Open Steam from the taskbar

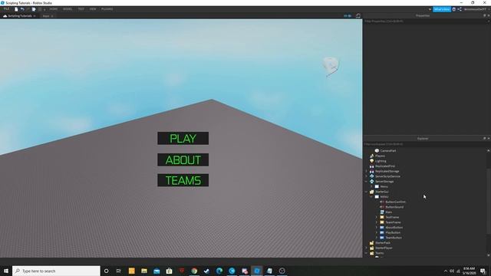pos(206,271)
